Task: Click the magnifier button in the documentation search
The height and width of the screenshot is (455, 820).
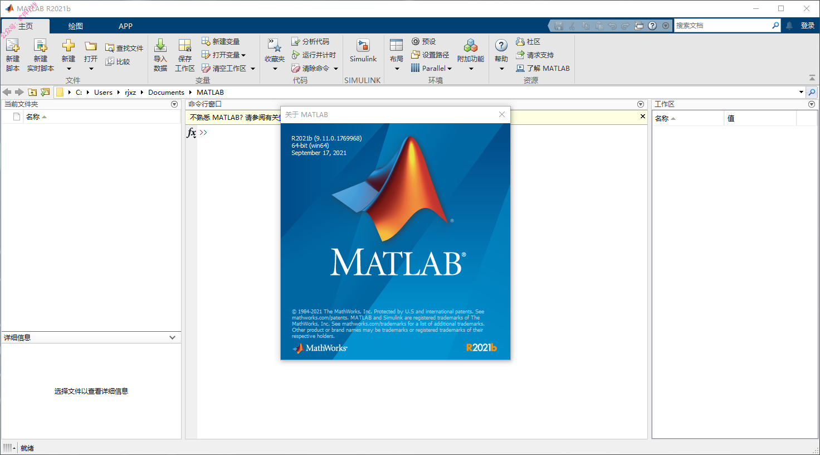Action: (x=775, y=26)
